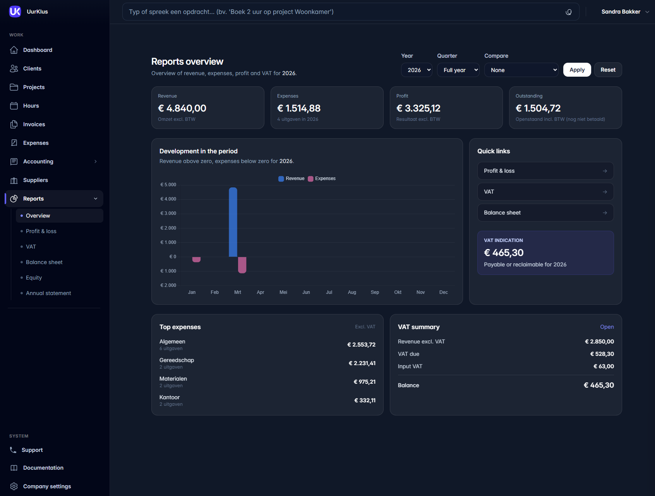Click the Apply button
655x496 pixels.
[577, 70]
